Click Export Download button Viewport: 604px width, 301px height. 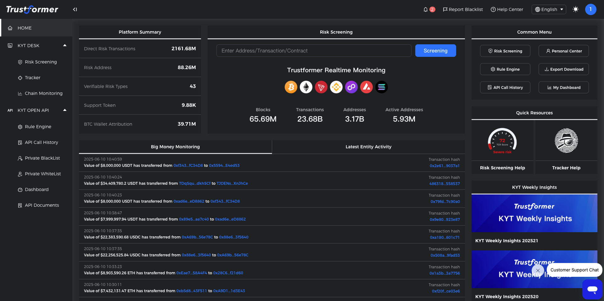click(563, 69)
